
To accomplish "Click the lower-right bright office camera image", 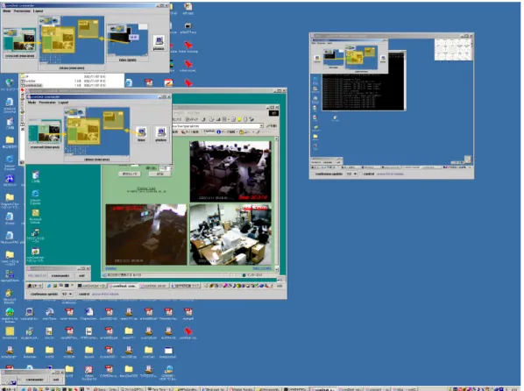I will 230,235.
